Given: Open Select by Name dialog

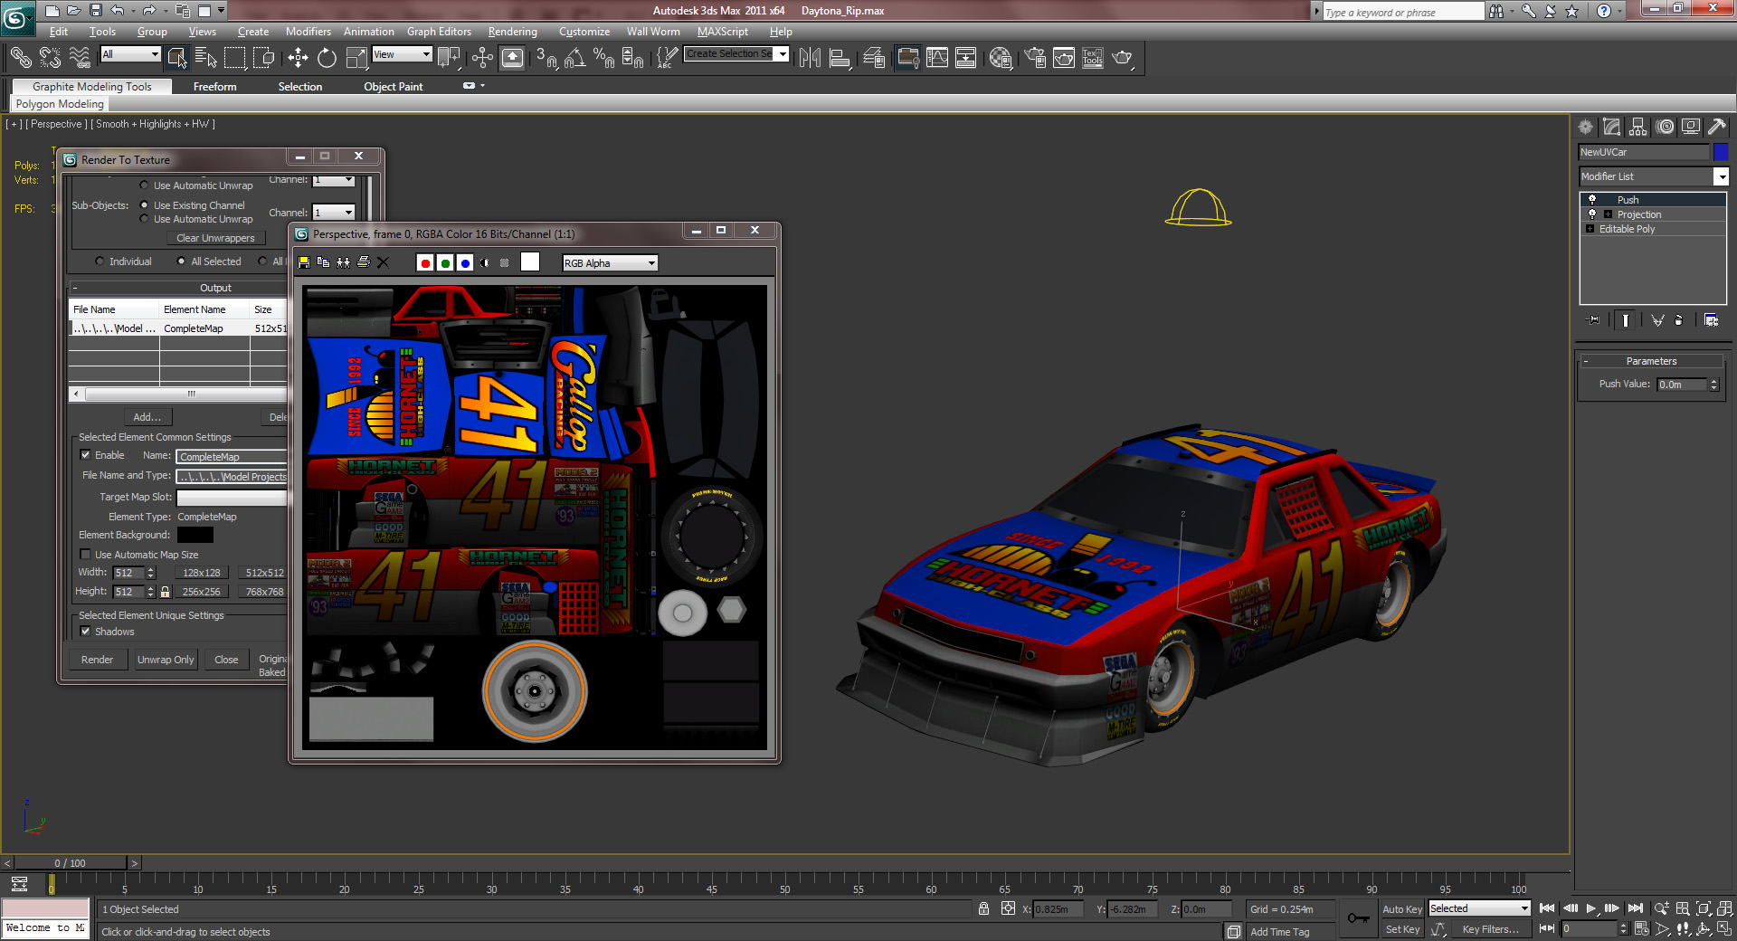Looking at the screenshot, I should pyautogui.click(x=206, y=58).
